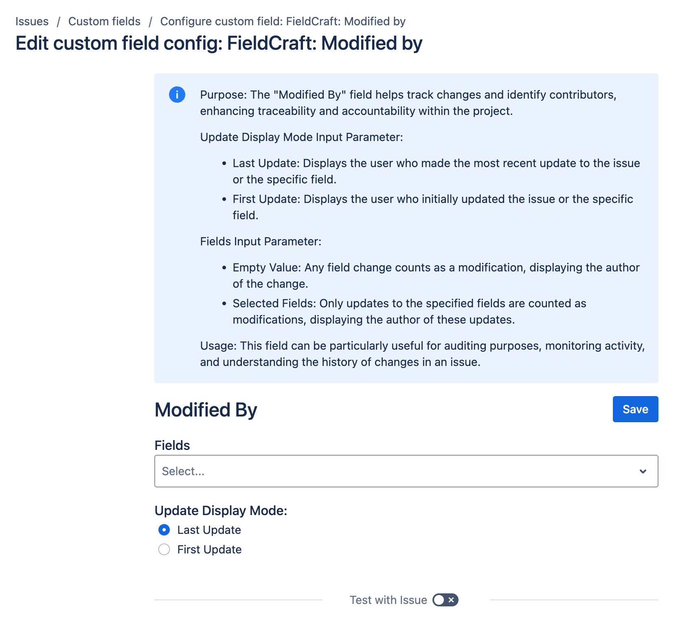Go to the Custom fields breadcrumb
Viewport: 689px width, 639px height.
[104, 21]
